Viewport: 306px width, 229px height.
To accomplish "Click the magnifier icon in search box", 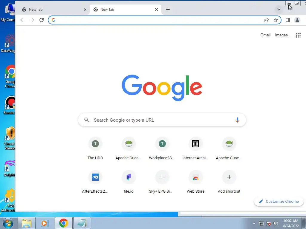I will tap(86, 120).
